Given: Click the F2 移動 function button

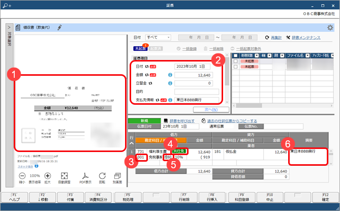Looking at the screenshot, I should (43, 197).
